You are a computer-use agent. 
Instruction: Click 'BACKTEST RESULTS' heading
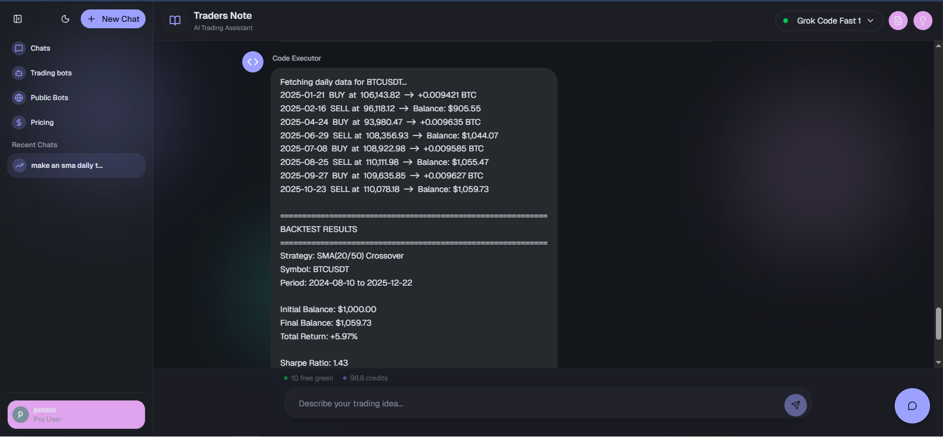click(319, 229)
